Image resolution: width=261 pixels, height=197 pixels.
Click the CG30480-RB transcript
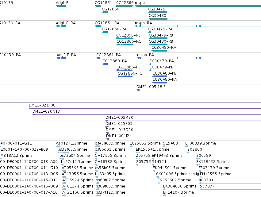[x=158, y=44]
